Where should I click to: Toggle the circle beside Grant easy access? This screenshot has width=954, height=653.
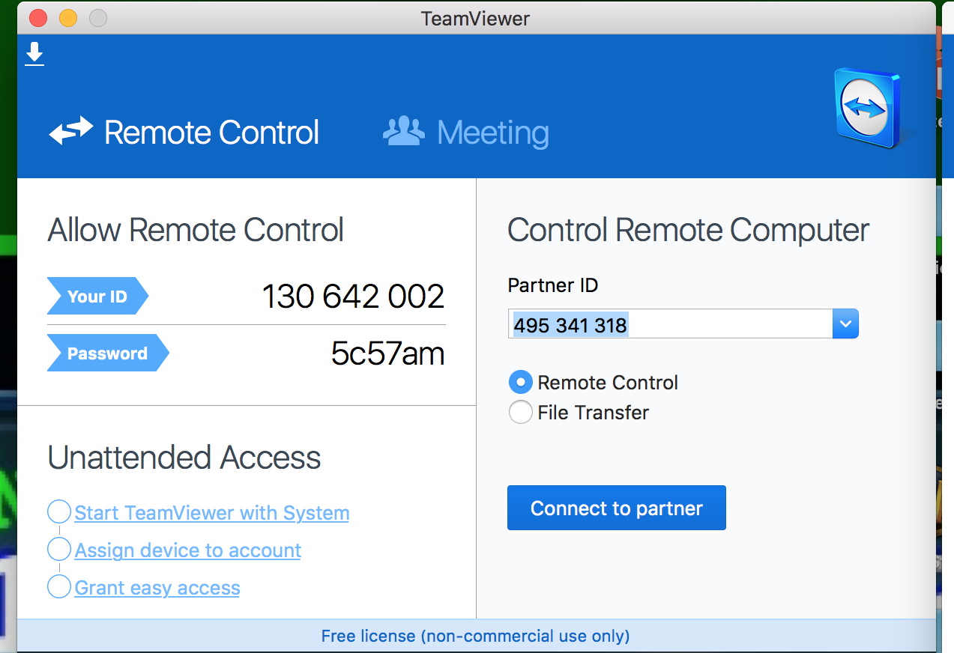pyautogui.click(x=59, y=586)
